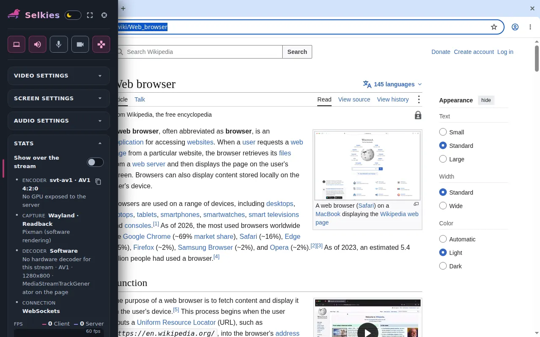
Task: Click the page protection lock icon
Action: 418,115
